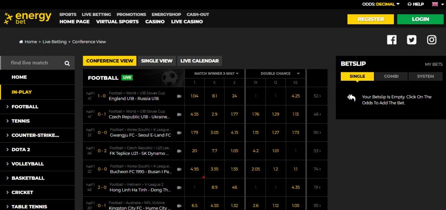Select the System betslip tab
Image resolution: width=446 pixels, height=210 pixels.
click(x=425, y=76)
